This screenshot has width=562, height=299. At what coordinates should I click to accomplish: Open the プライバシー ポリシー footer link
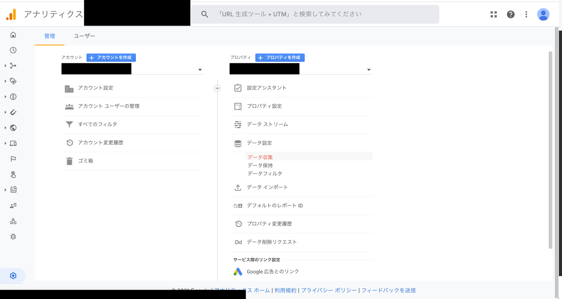click(x=329, y=290)
